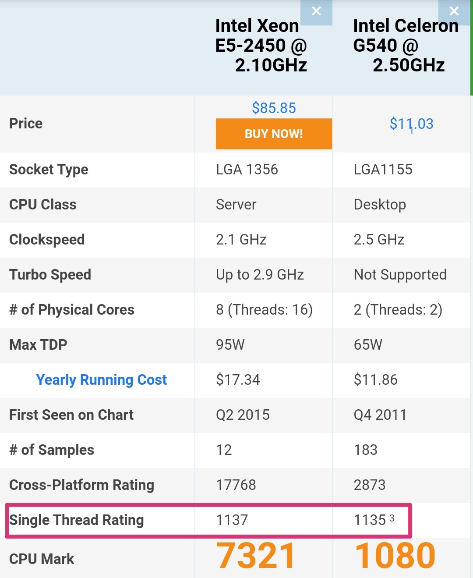This screenshot has height=578, width=473.
Task: Select the 183 samples value
Action: point(366,450)
